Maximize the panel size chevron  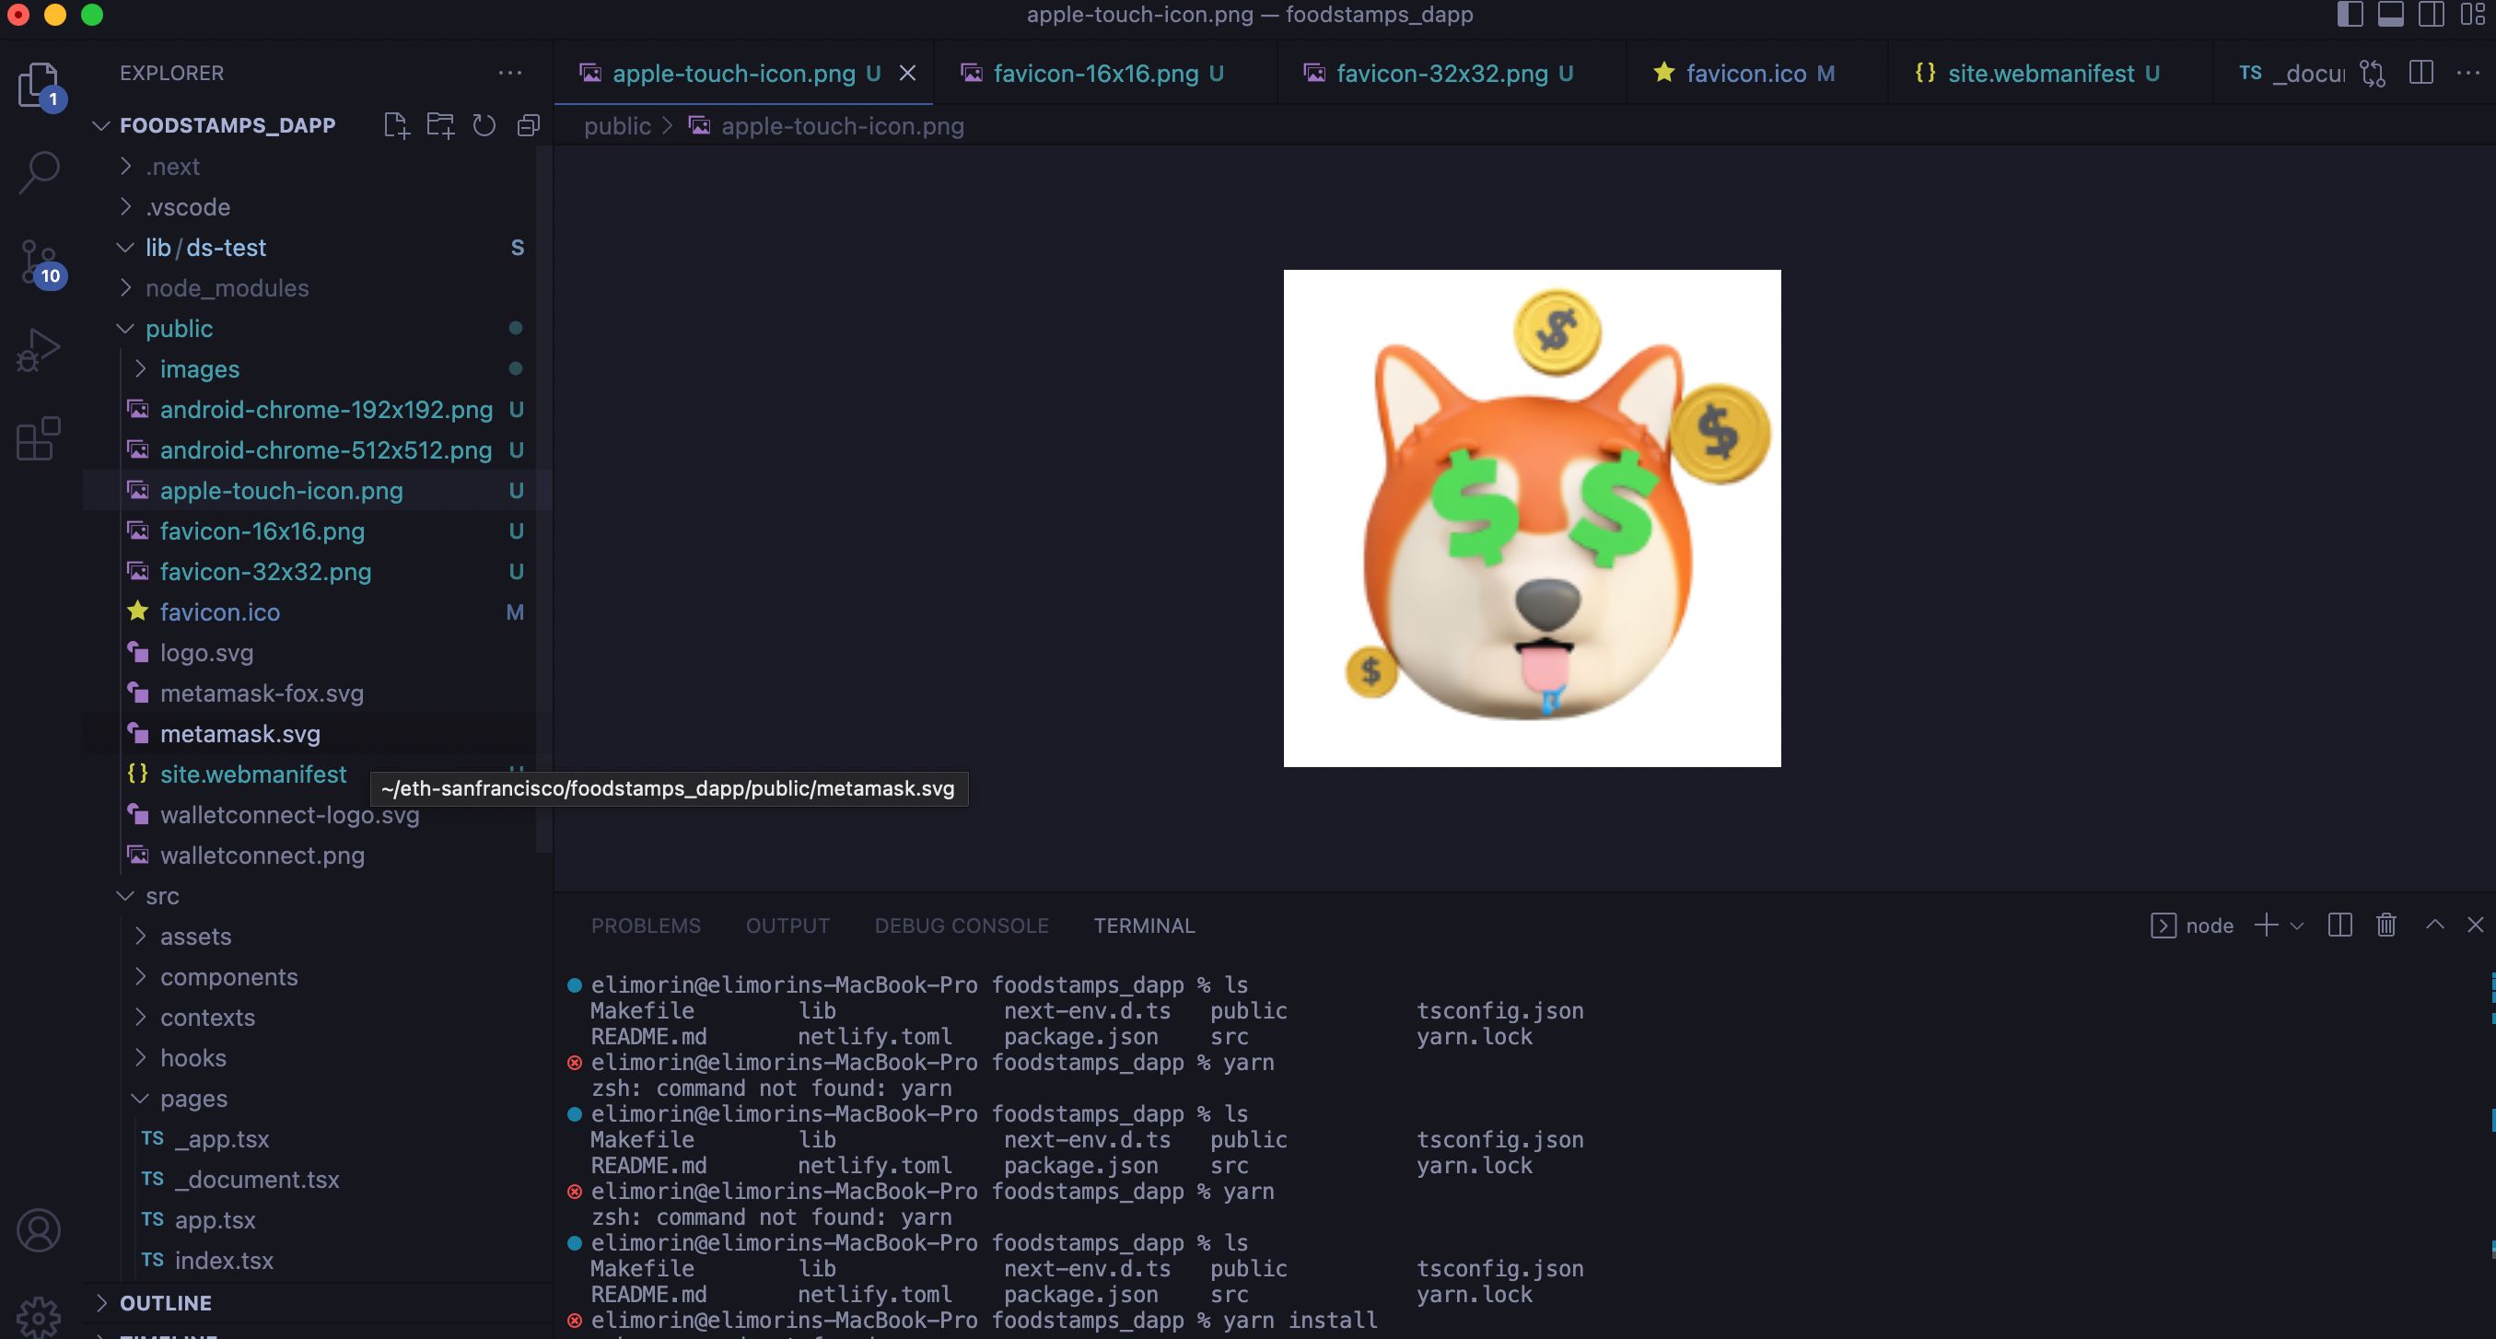[x=2435, y=926]
